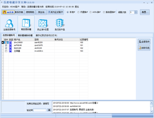Sort by 用户名 column header
The width and height of the screenshot is (154, 118).
24,40
